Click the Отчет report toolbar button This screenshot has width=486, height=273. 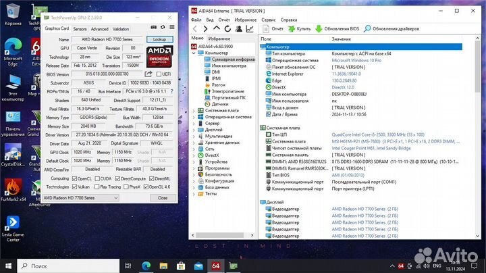pos(273,29)
